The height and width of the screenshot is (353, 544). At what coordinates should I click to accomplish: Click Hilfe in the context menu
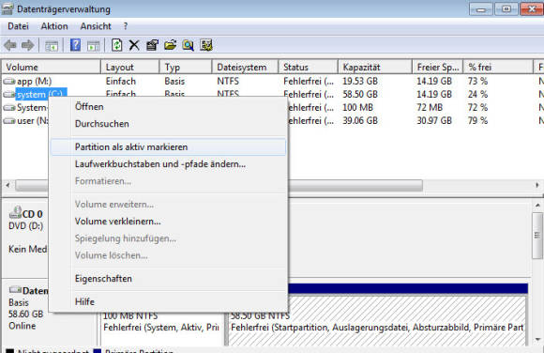[168, 302]
